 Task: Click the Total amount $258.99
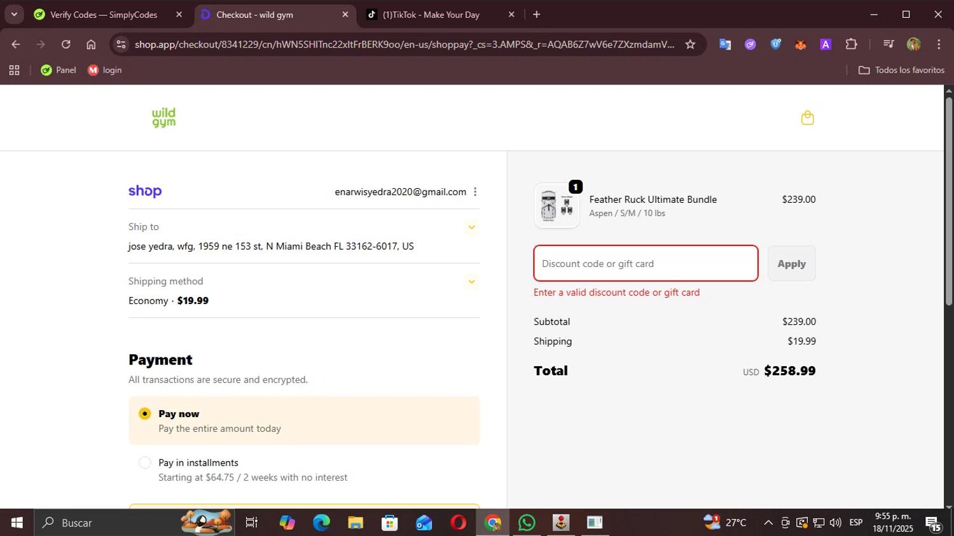[x=789, y=371]
